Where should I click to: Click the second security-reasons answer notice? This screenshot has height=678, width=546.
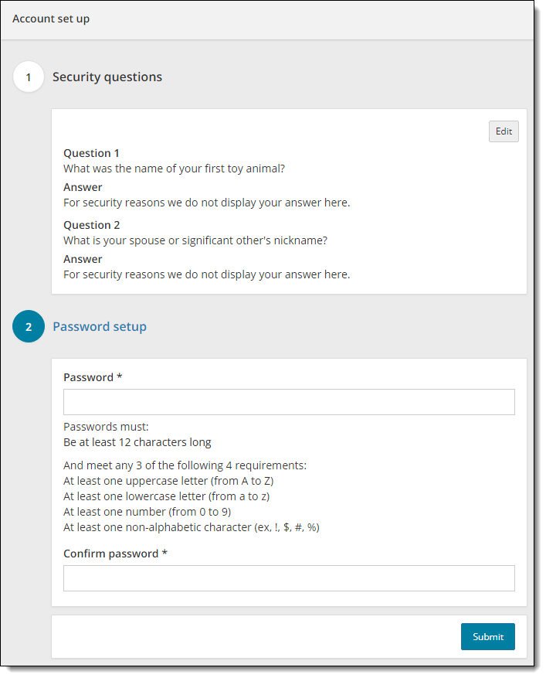[x=206, y=274]
